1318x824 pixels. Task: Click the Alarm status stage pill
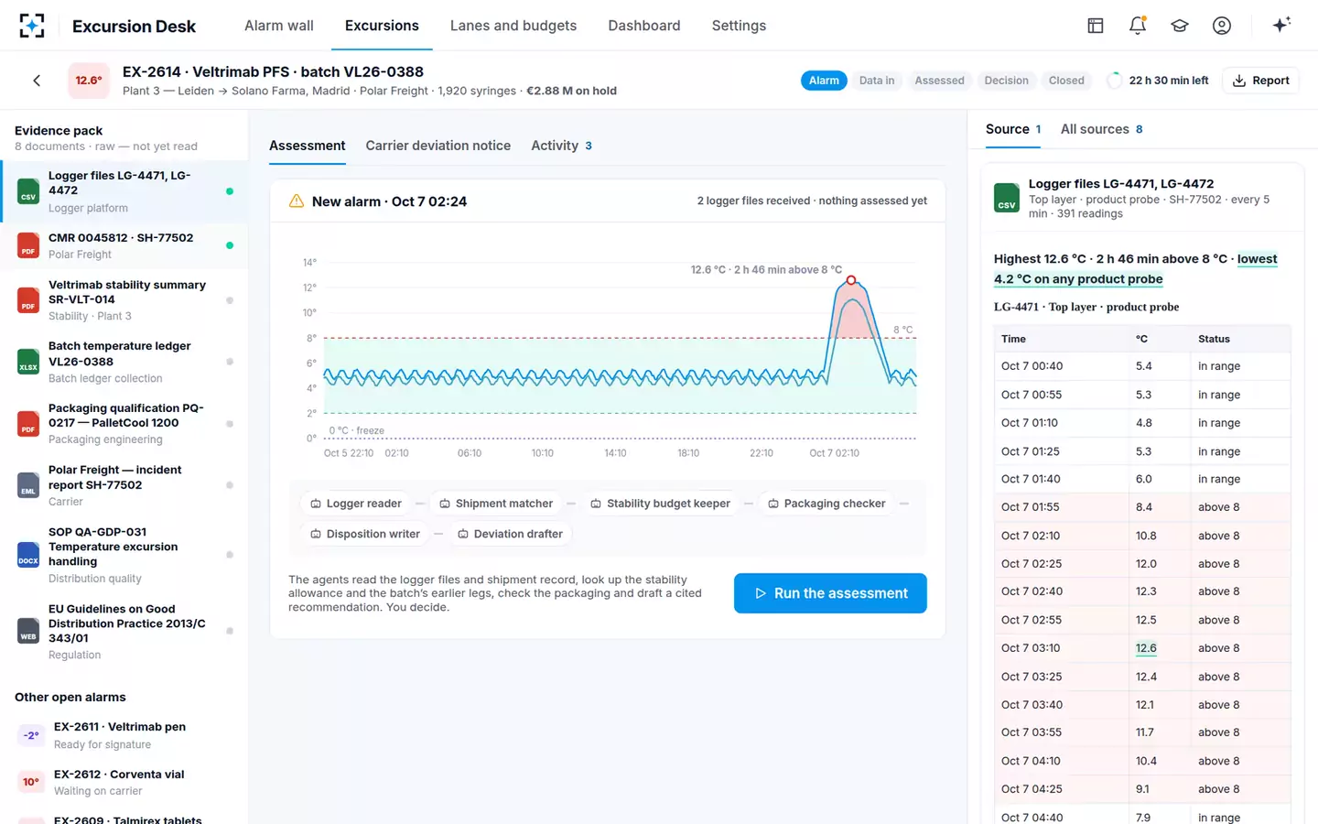(824, 81)
